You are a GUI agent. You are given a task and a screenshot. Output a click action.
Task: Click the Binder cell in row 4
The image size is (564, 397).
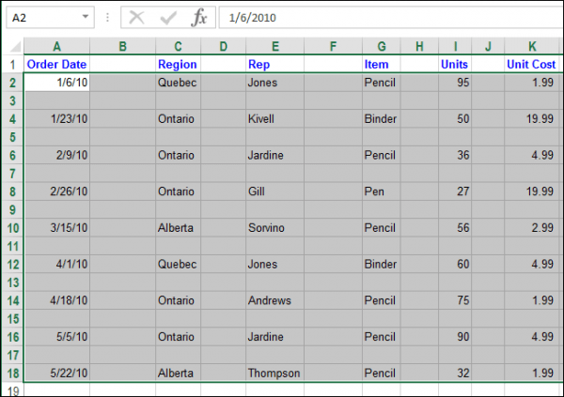point(382,118)
